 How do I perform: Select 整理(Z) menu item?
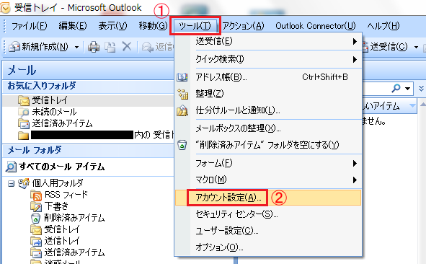click(x=268, y=94)
